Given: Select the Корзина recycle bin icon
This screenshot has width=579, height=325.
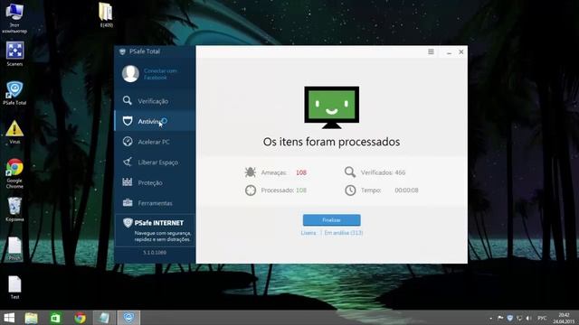Looking at the screenshot, I should click(14, 209).
